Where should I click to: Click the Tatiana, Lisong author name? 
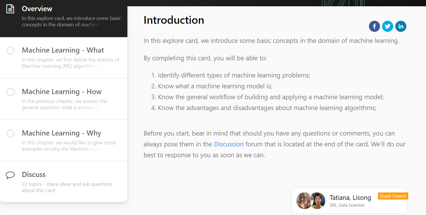point(350,198)
